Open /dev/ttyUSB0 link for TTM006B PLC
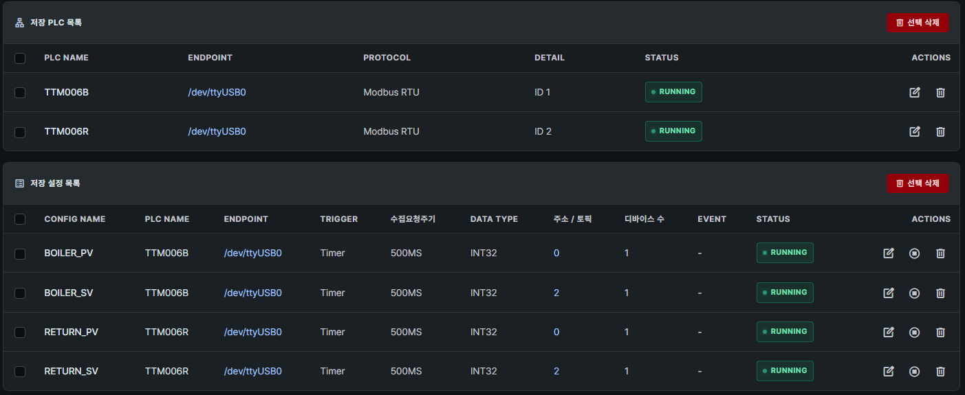Screen dimensions: 965x395 coord(217,92)
